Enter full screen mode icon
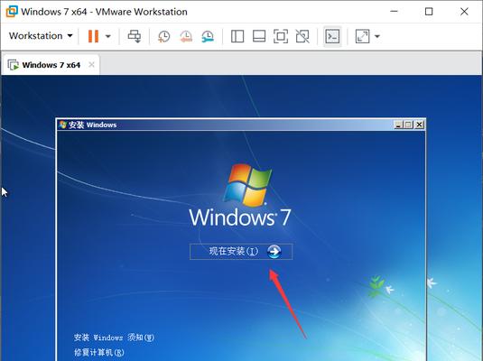Screen dimensions: 483x361 pos(281,36)
